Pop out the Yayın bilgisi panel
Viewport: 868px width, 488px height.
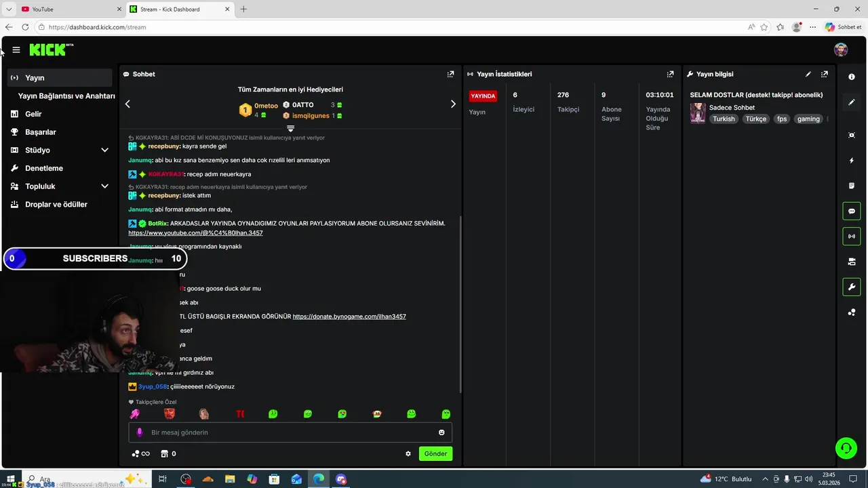point(825,74)
